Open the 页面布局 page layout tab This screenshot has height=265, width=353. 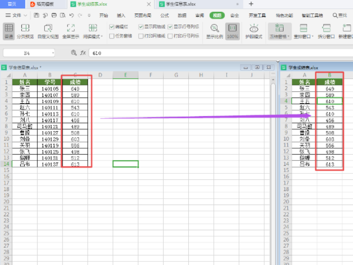pyautogui.click(x=143, y=15)
